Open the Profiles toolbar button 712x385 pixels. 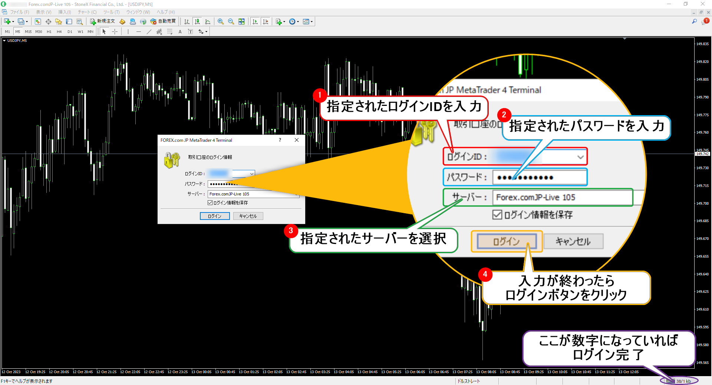(x=21, y=21)
